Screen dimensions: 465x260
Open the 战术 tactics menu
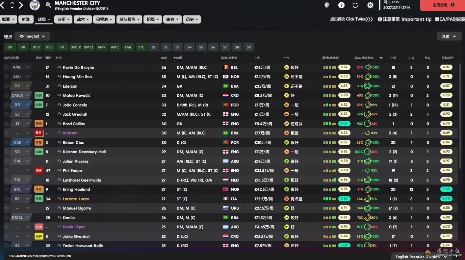[x=82, y=19]
